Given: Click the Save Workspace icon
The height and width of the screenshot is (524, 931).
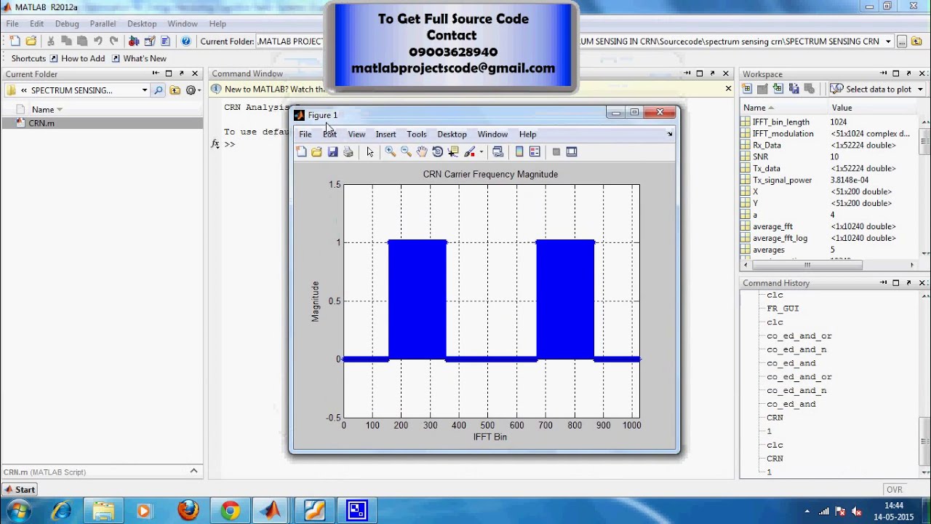Looking at the screenshot, I should coord(794,89).
